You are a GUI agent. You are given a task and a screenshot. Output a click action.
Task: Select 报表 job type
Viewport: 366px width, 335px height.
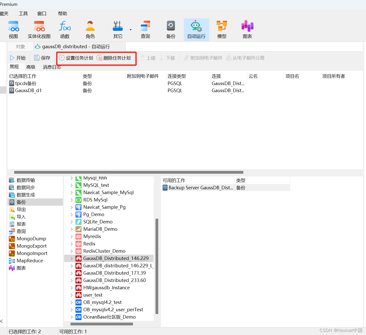[x=35, y=224]
